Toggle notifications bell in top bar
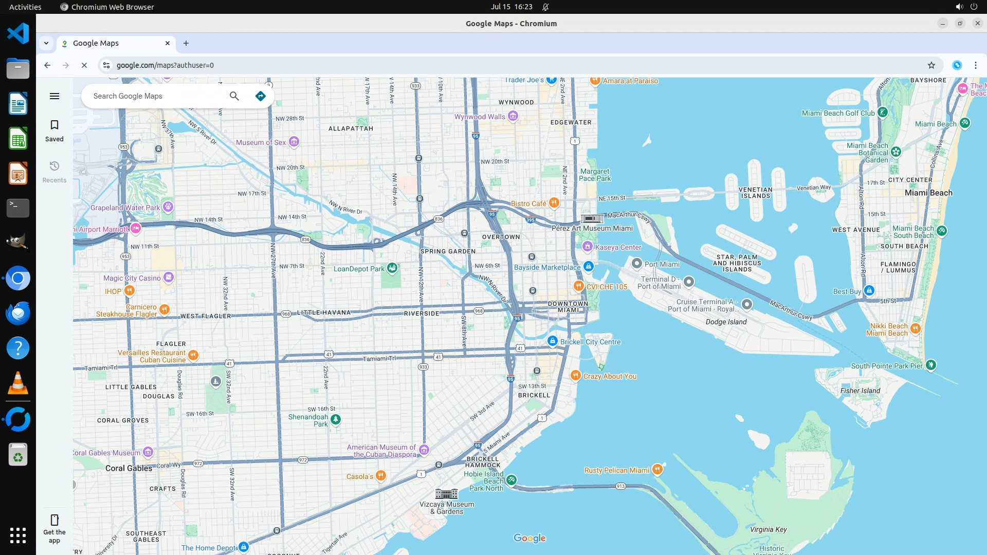Viewport: 987px width, 555px height. pyautogui.click(x=545, y=7)
